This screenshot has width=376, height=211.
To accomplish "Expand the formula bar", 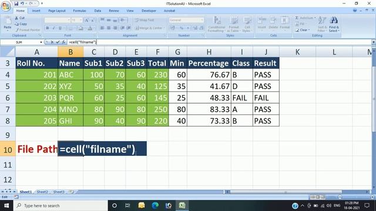I will (x=374, y=42).
